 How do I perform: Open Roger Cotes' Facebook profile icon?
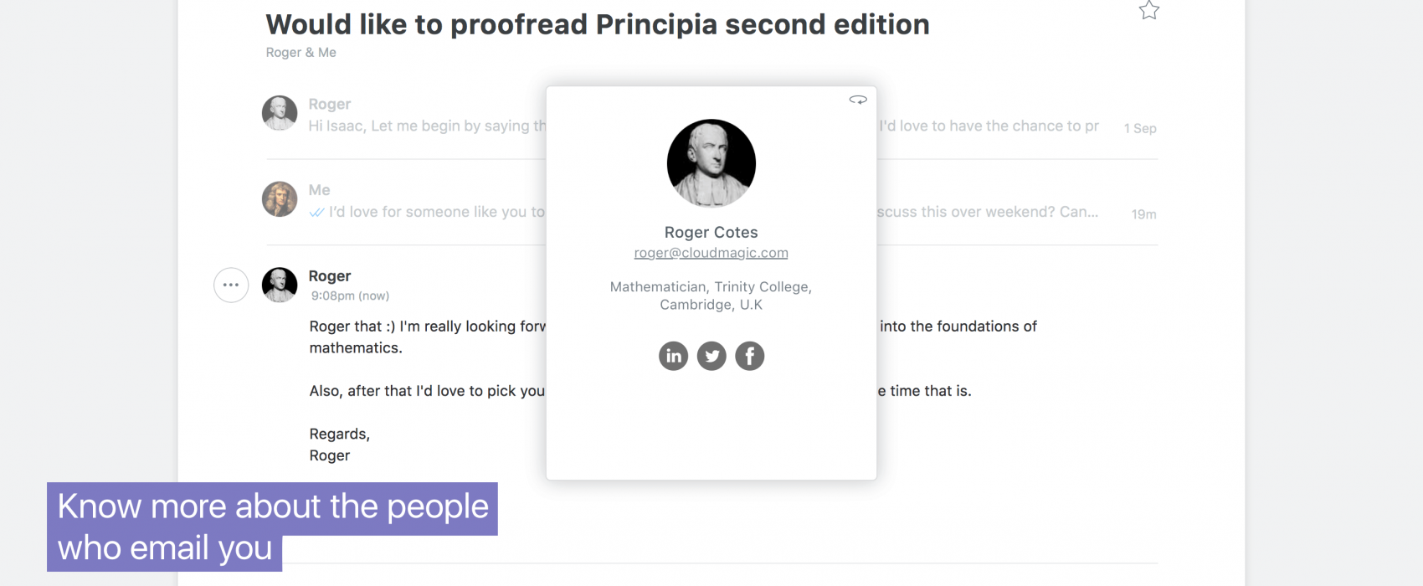[750, 356]
